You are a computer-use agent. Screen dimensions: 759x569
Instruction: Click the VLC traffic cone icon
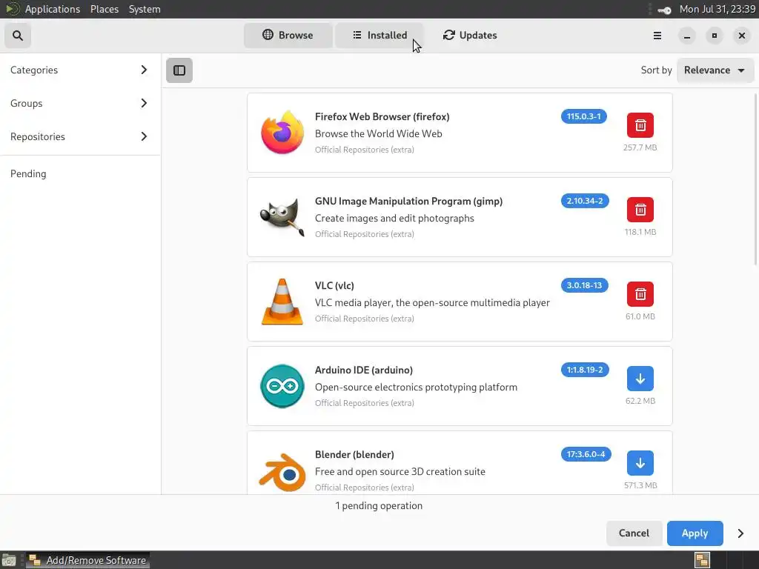point(282,302)
